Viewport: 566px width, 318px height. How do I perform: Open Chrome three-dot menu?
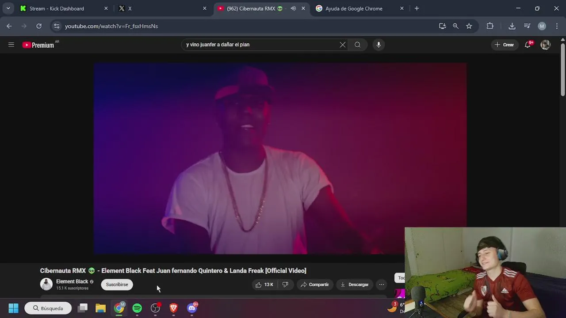(x=557, y=26)
